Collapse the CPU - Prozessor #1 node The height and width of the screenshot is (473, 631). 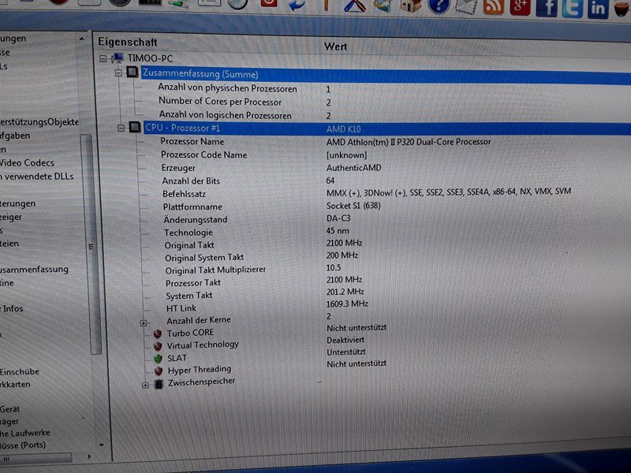pos(121,128)
